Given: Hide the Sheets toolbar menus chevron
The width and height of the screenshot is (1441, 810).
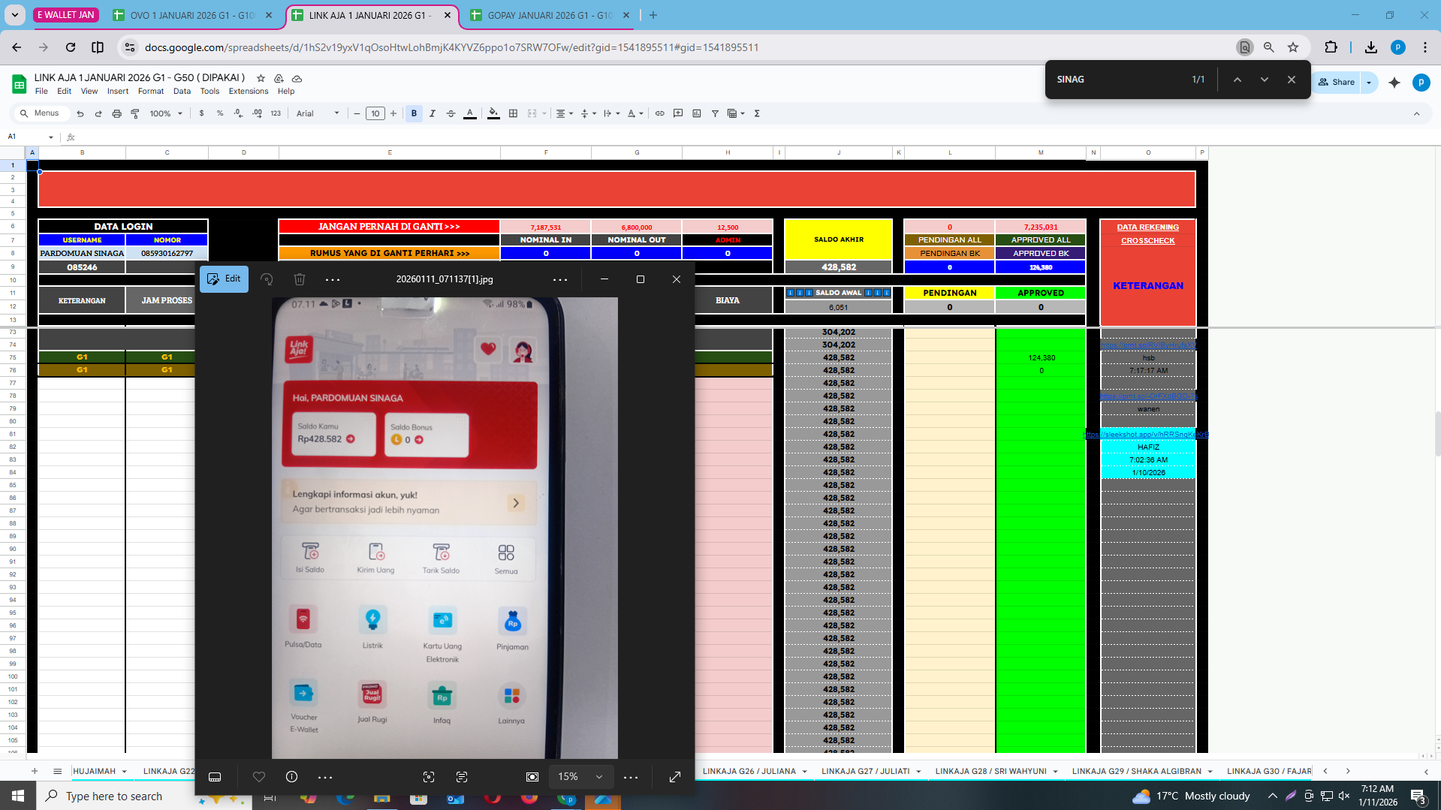Looking at the screenshot, I should pos(1417,113).
